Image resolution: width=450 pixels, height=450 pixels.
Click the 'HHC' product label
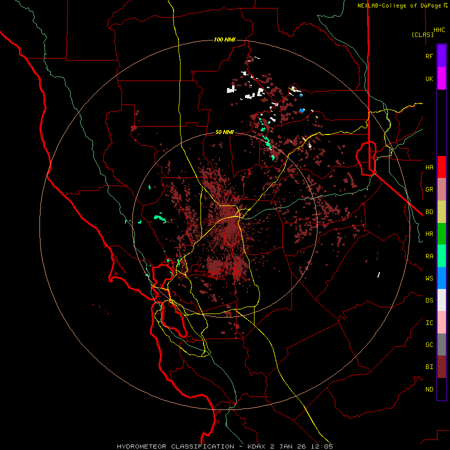(x=439, y=30)
